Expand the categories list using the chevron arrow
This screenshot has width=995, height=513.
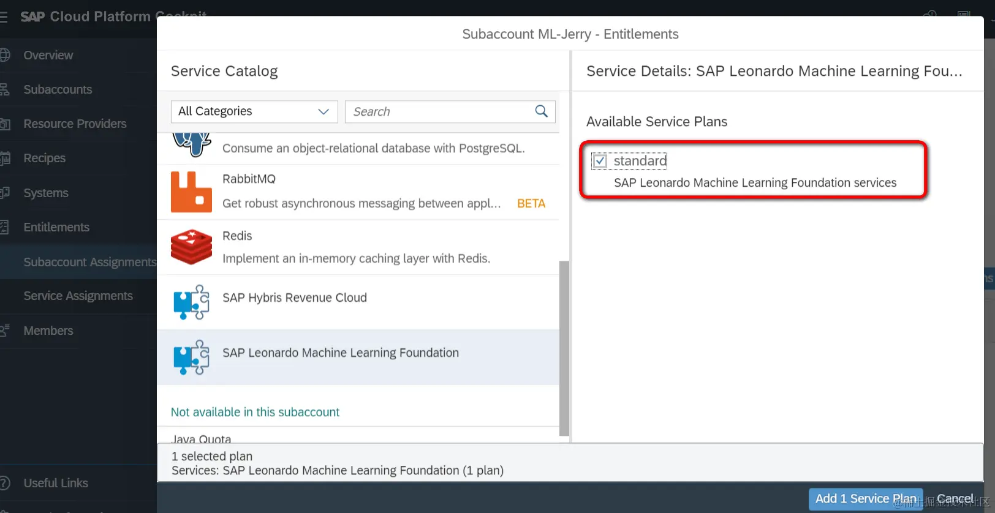click(x=323, y=111)
